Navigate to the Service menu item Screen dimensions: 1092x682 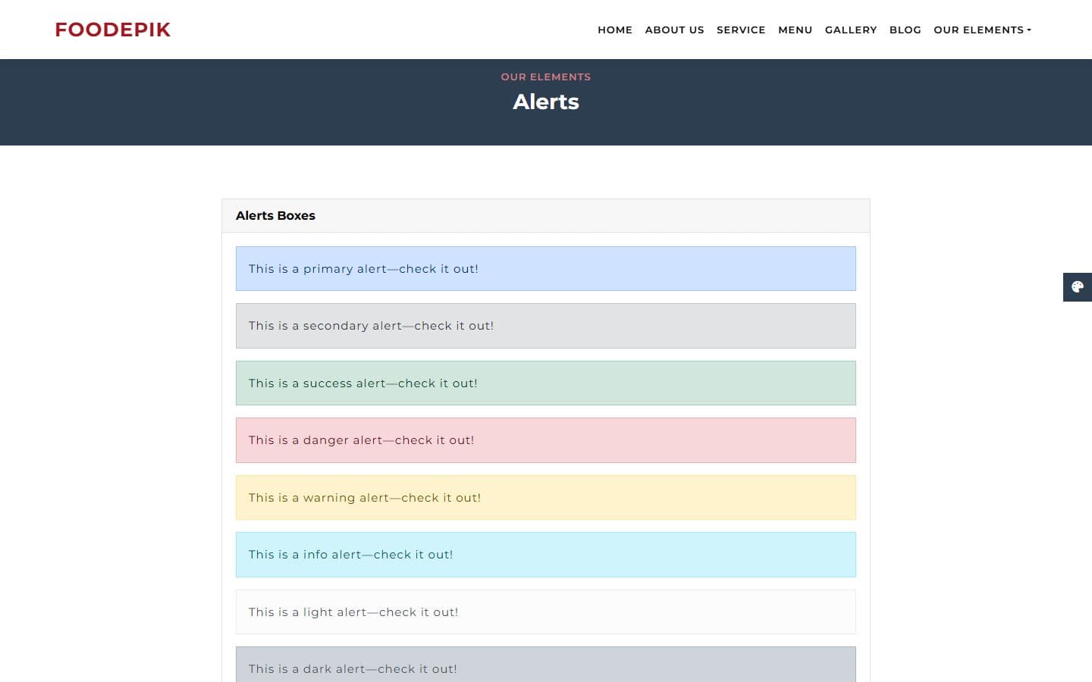coord(741,30)
